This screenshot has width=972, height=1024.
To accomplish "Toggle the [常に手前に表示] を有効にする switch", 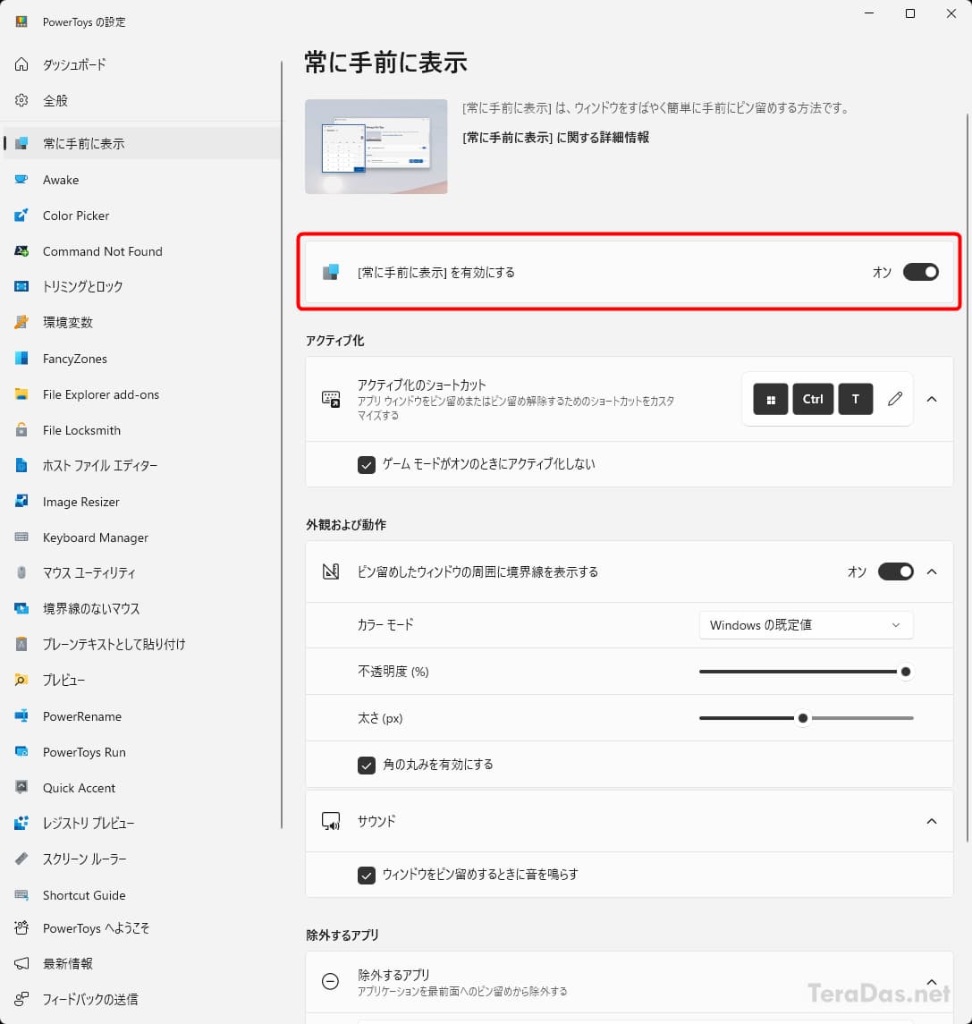I will pos(920,273).
